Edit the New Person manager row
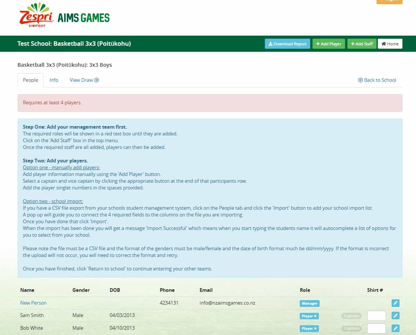 395,303
